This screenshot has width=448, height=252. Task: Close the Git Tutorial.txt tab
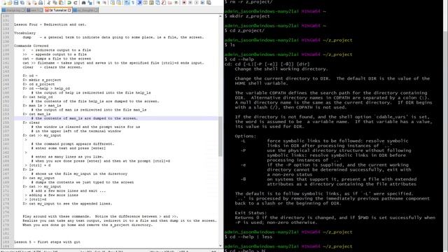coord(69,10)
